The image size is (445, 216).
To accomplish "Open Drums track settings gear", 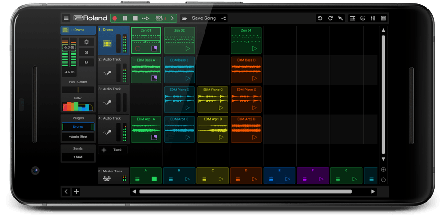I will [x=86, y=42].
